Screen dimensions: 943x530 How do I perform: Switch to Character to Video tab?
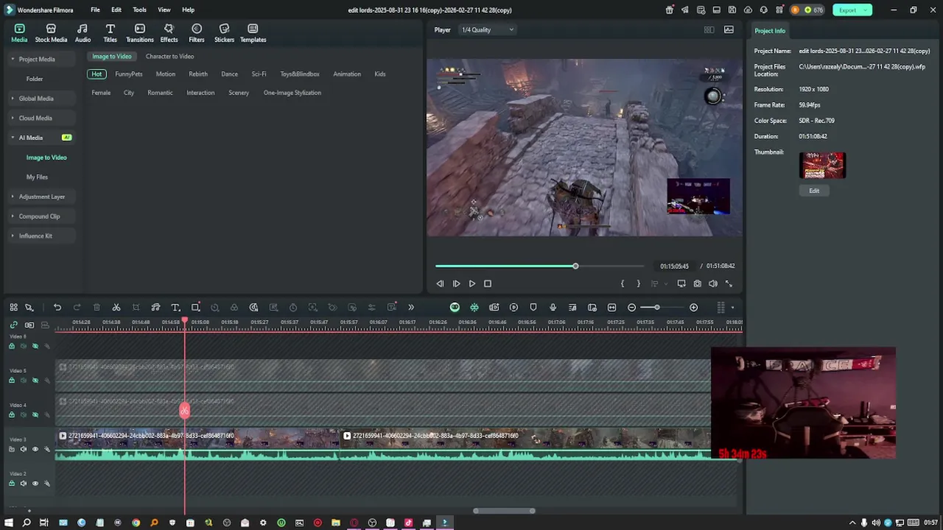pyautogui.click(x=169, y=56)
